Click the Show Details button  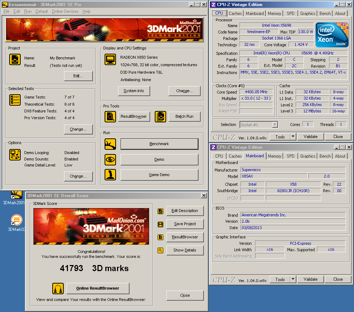(x=185, y=250)
